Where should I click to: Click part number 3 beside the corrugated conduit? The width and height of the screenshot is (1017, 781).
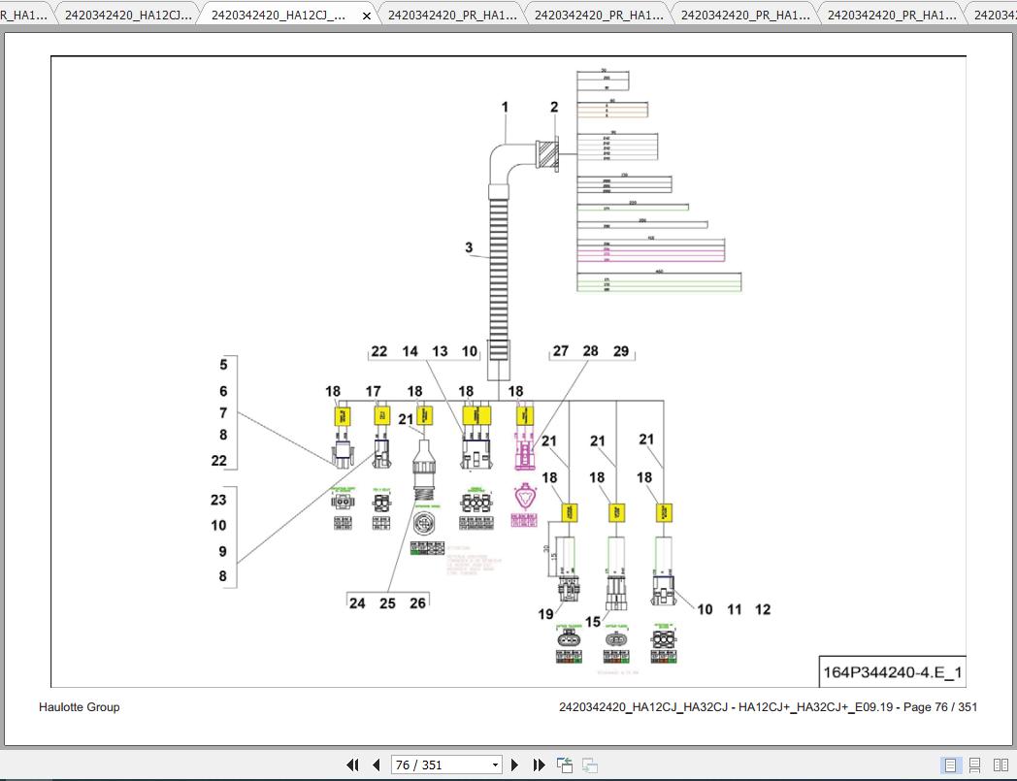[469, 247]
